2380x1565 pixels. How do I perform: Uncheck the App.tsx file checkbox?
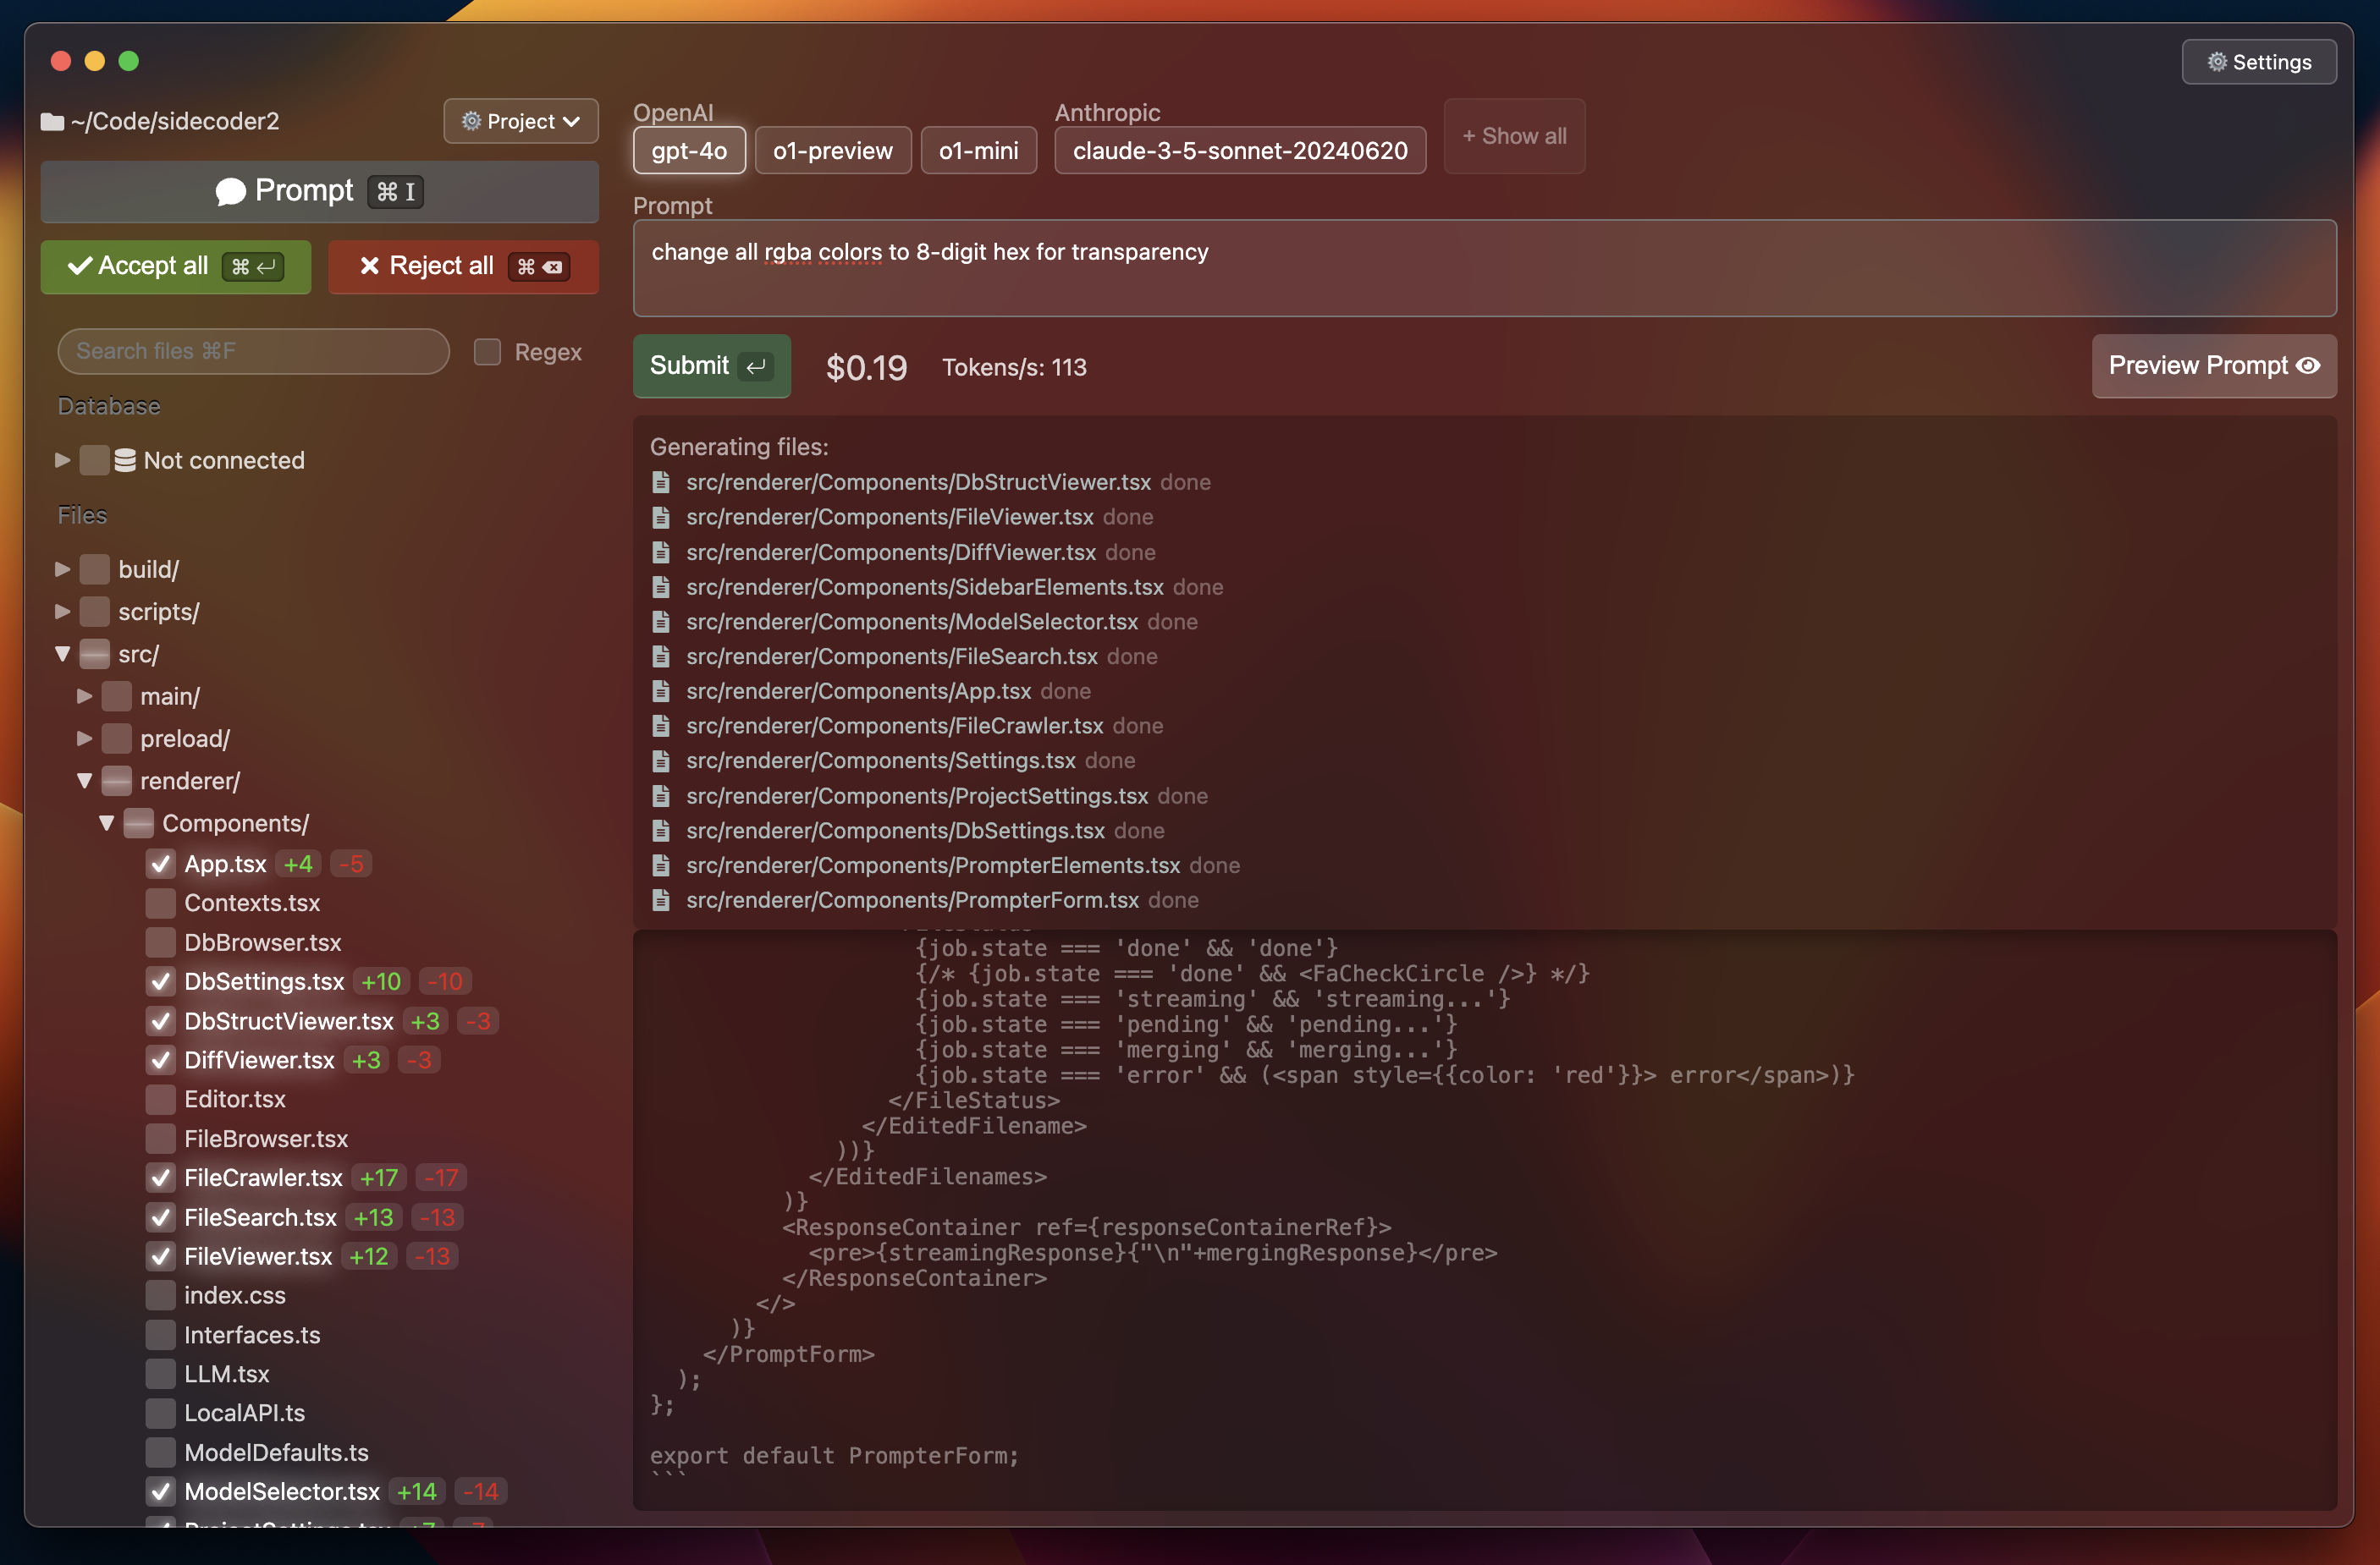click(160, 864)
